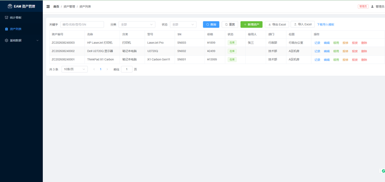Click 删除 for ThinkPad X1 Carbon
This screenshot has height=182, width=385.
[364, 60]
